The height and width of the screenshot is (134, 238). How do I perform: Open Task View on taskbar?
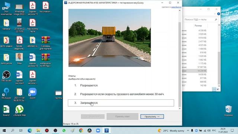(21, 131)
